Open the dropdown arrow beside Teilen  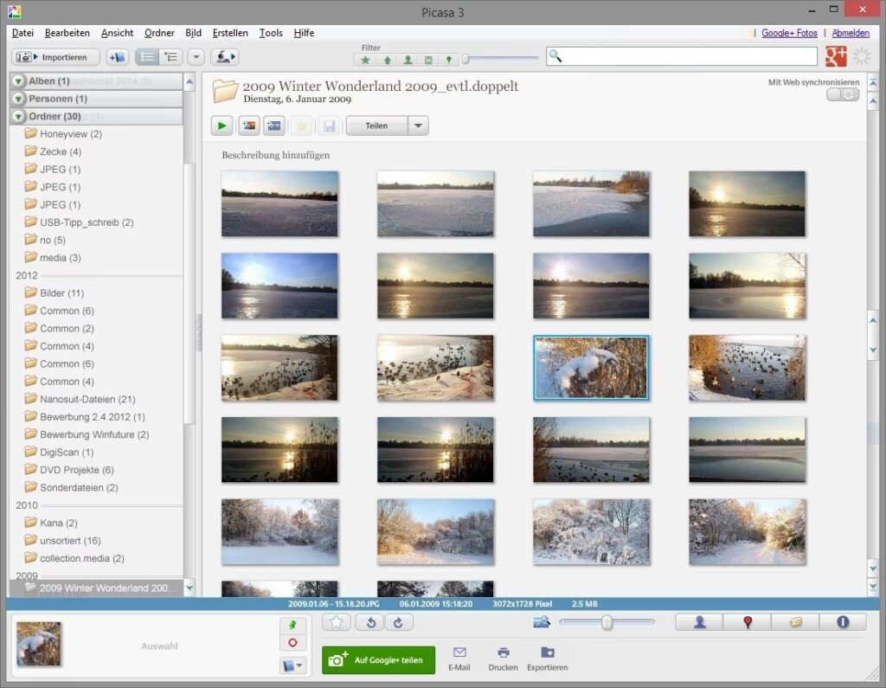click(418, 125)
